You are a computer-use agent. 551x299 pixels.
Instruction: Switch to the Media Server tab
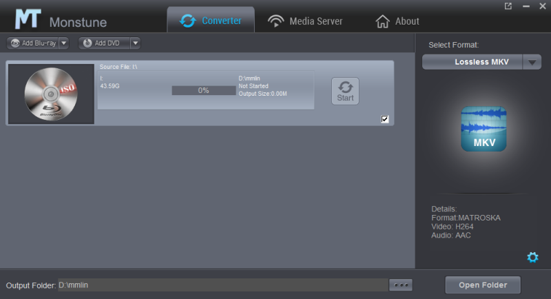(305, 21)
